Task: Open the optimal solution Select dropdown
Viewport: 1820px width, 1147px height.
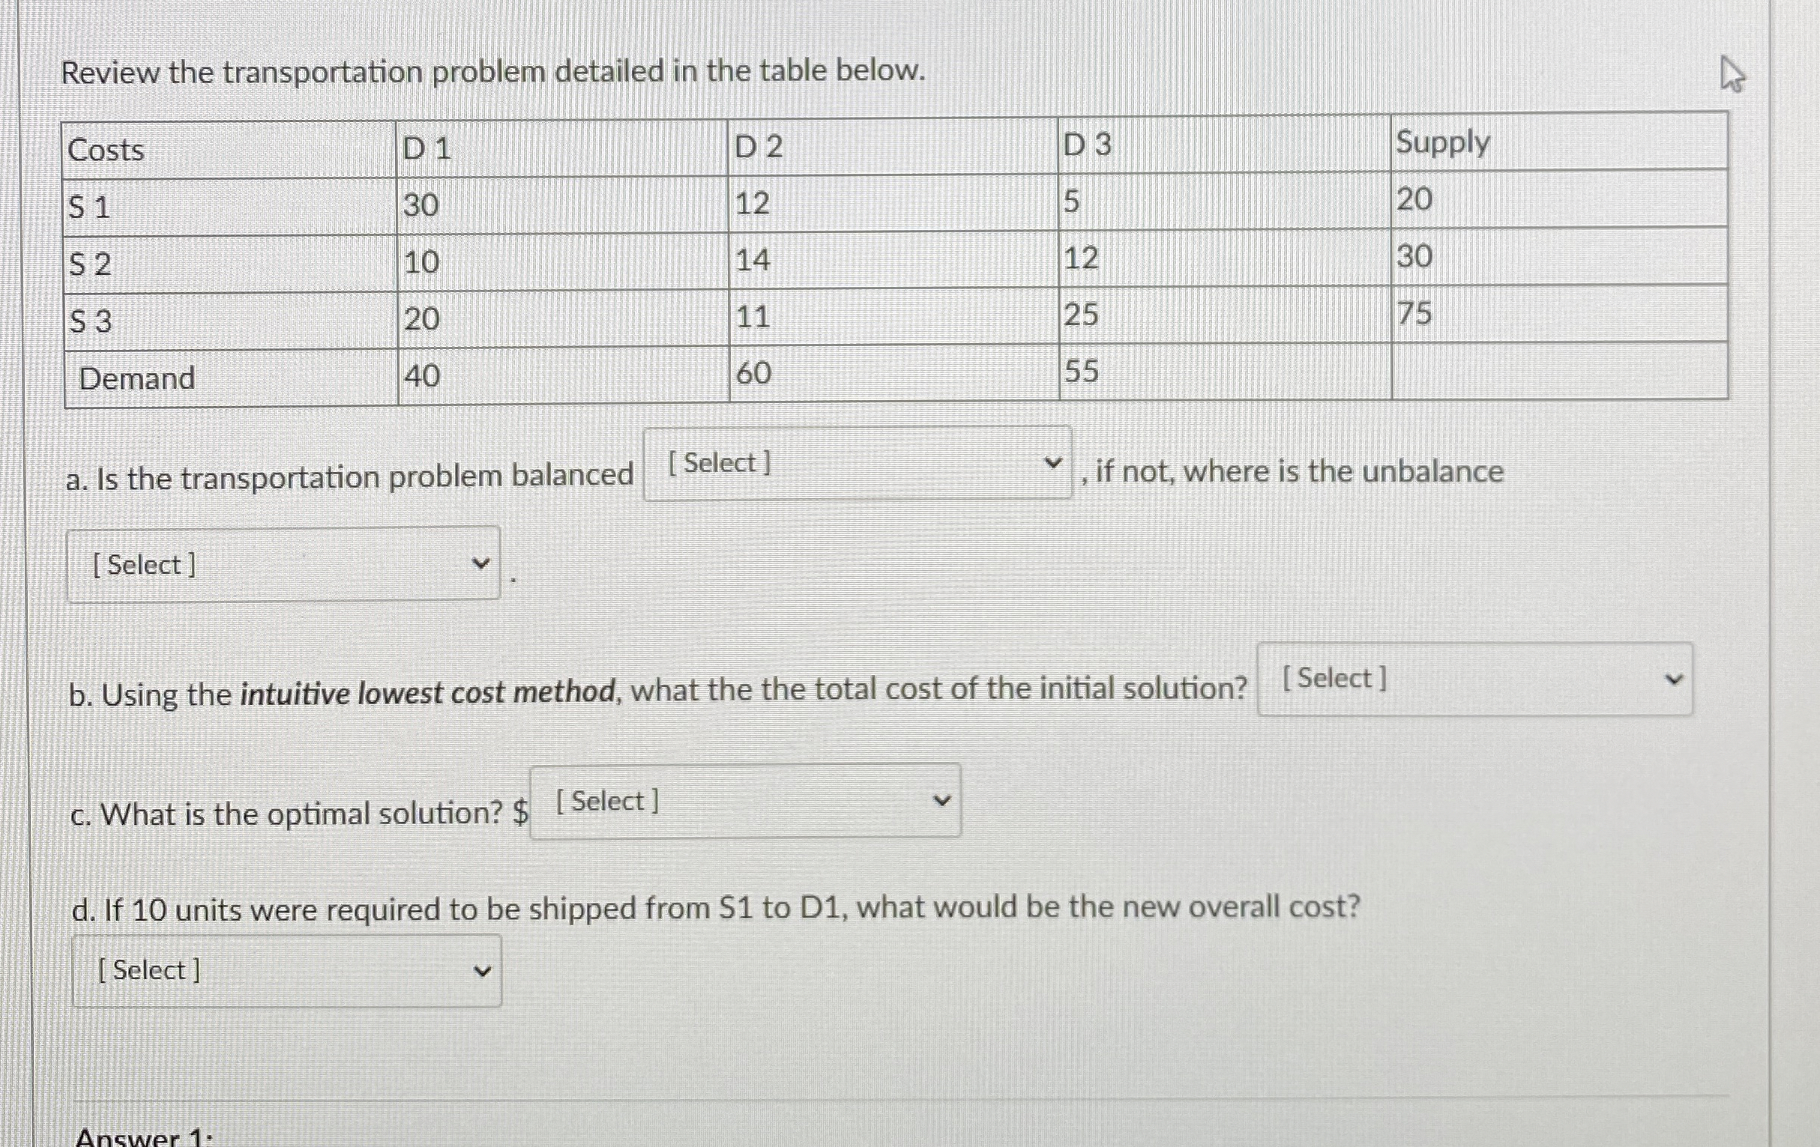Action: 744,800
